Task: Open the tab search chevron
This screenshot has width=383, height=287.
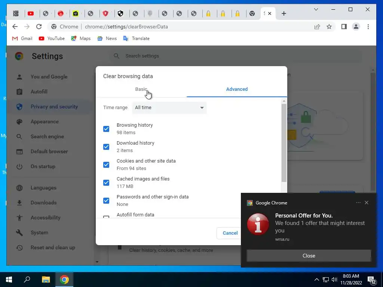Action: click(316, 9)
